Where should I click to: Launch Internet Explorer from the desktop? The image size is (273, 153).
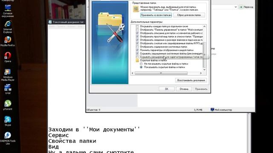[8, 27]
